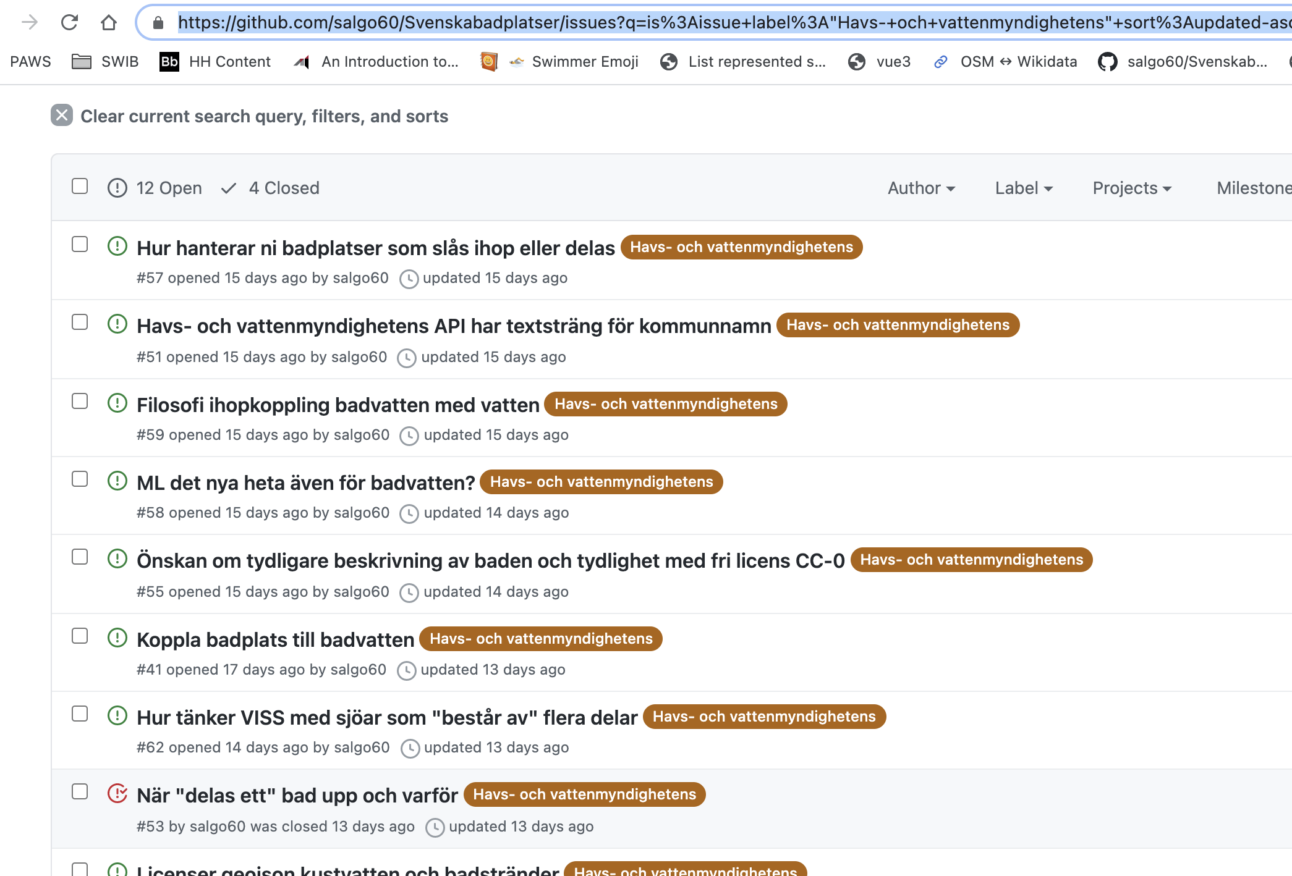This screenshot has width=1292, height=876.
Task: Click the lock icon in the address bar
Action: (x=158, y=23)
